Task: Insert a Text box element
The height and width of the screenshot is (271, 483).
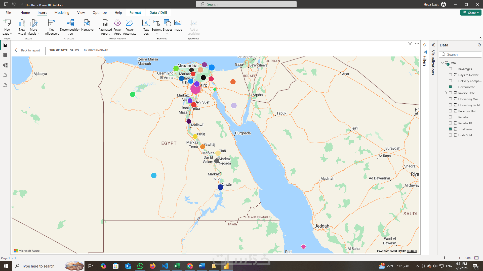Action: click(x=146, y=27)
